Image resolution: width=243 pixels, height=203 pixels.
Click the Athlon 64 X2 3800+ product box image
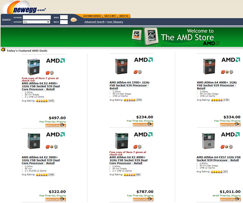[x=34, y=141]
